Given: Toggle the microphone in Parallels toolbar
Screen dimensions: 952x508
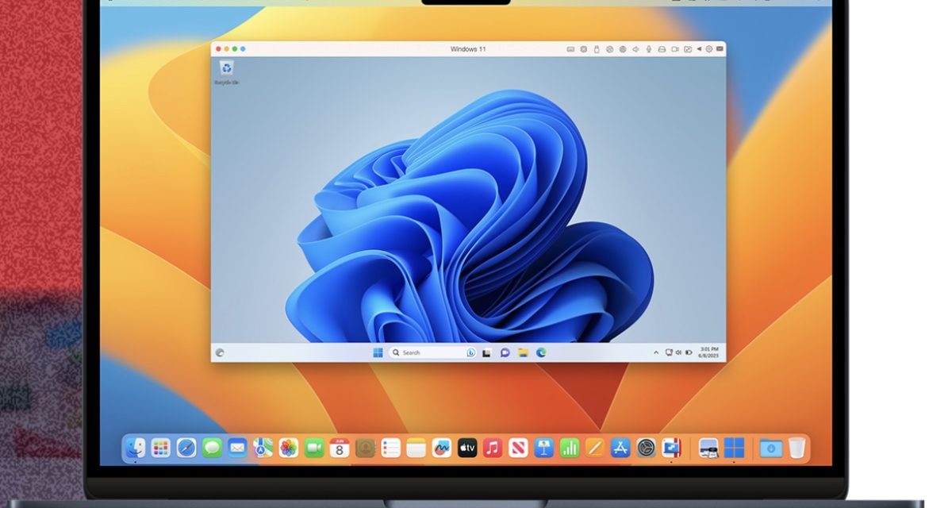Looking at the screenshot, I should [x=648, y=49].
